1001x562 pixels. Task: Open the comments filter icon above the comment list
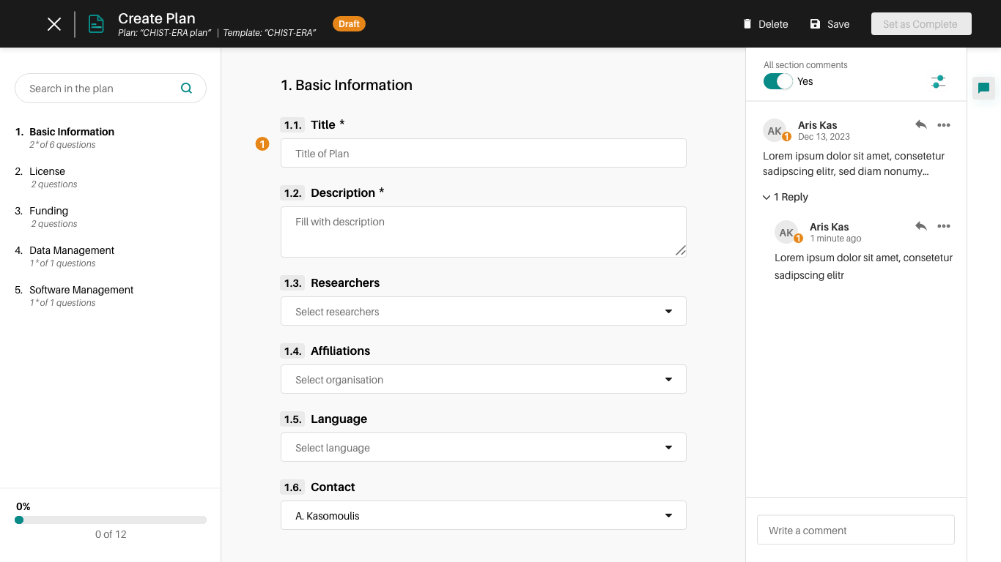(x=938, y=82)
